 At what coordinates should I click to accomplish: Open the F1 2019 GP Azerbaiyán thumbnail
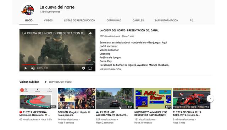(115, 99)
